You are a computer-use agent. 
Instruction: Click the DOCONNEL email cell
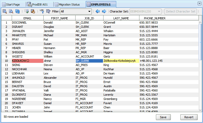coord(28,23)
